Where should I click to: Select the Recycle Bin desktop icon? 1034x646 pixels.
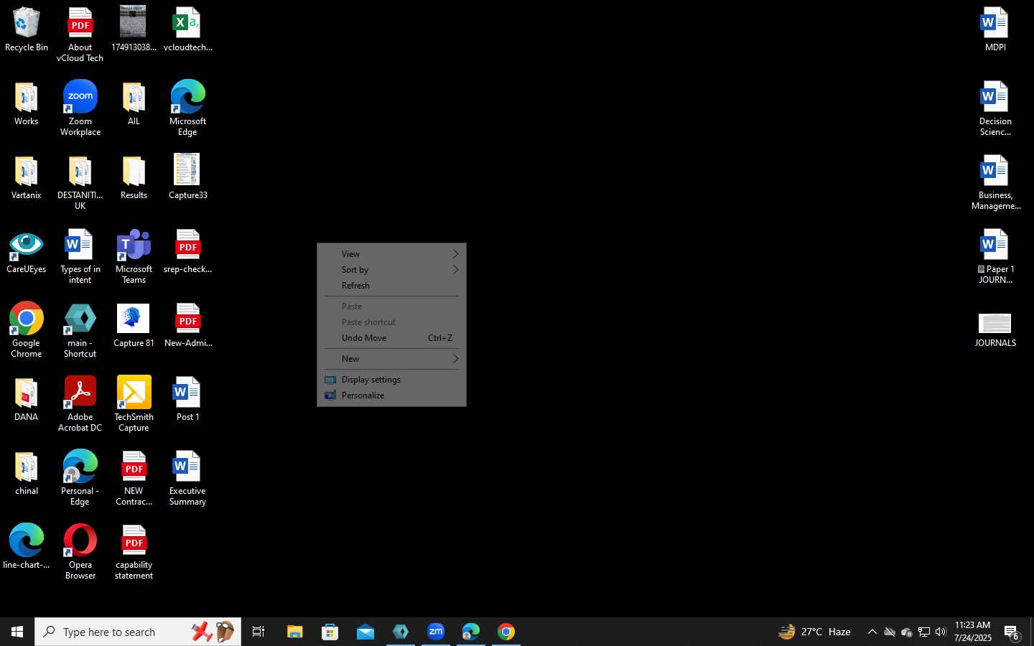[27, 30]
